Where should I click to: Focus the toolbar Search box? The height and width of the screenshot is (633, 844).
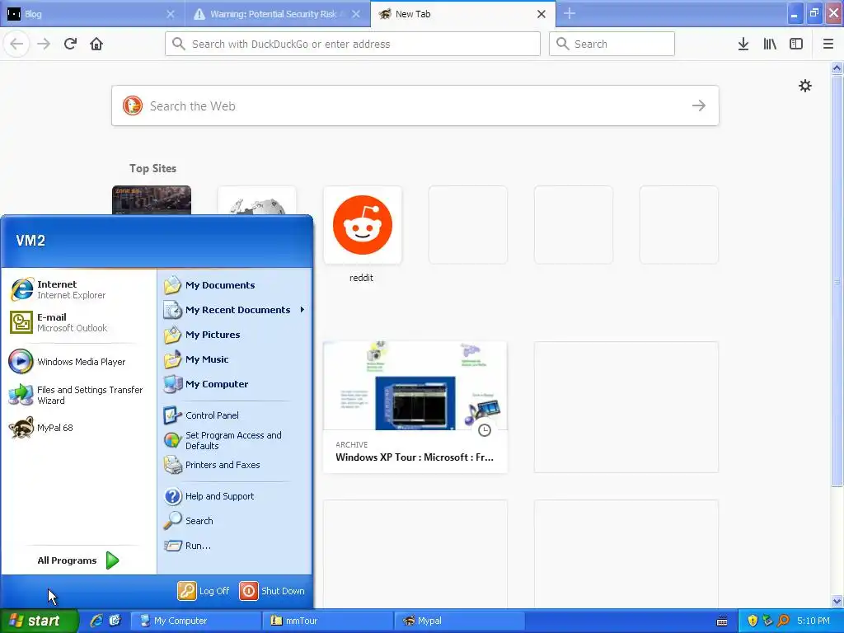(612, 44)
